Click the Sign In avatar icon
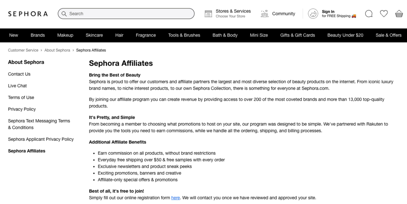 coord(313,14)
